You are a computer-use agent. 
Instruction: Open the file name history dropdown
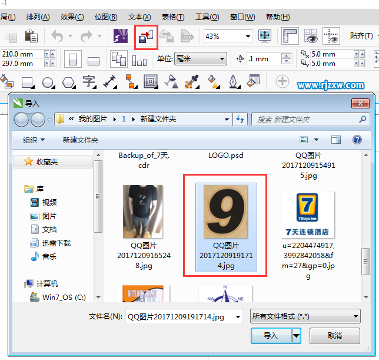coord(238,316)
